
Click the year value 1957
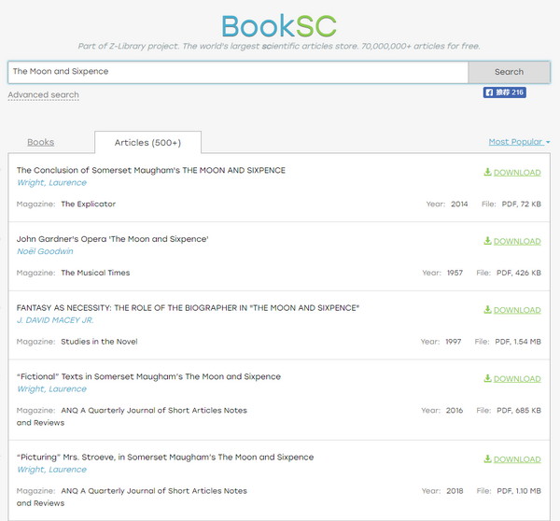(x=455, y=273)
